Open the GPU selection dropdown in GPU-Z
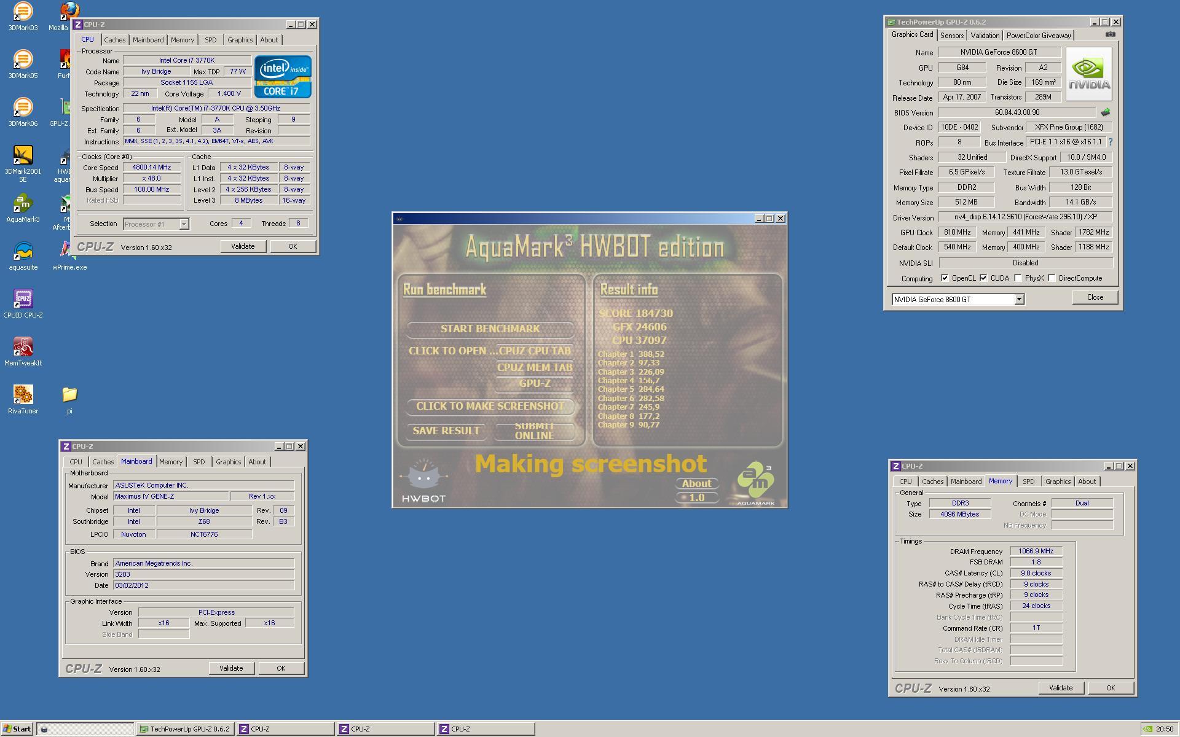 point(1018,299)
